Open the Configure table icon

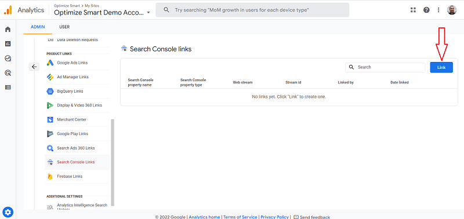[x=8, y=87]
